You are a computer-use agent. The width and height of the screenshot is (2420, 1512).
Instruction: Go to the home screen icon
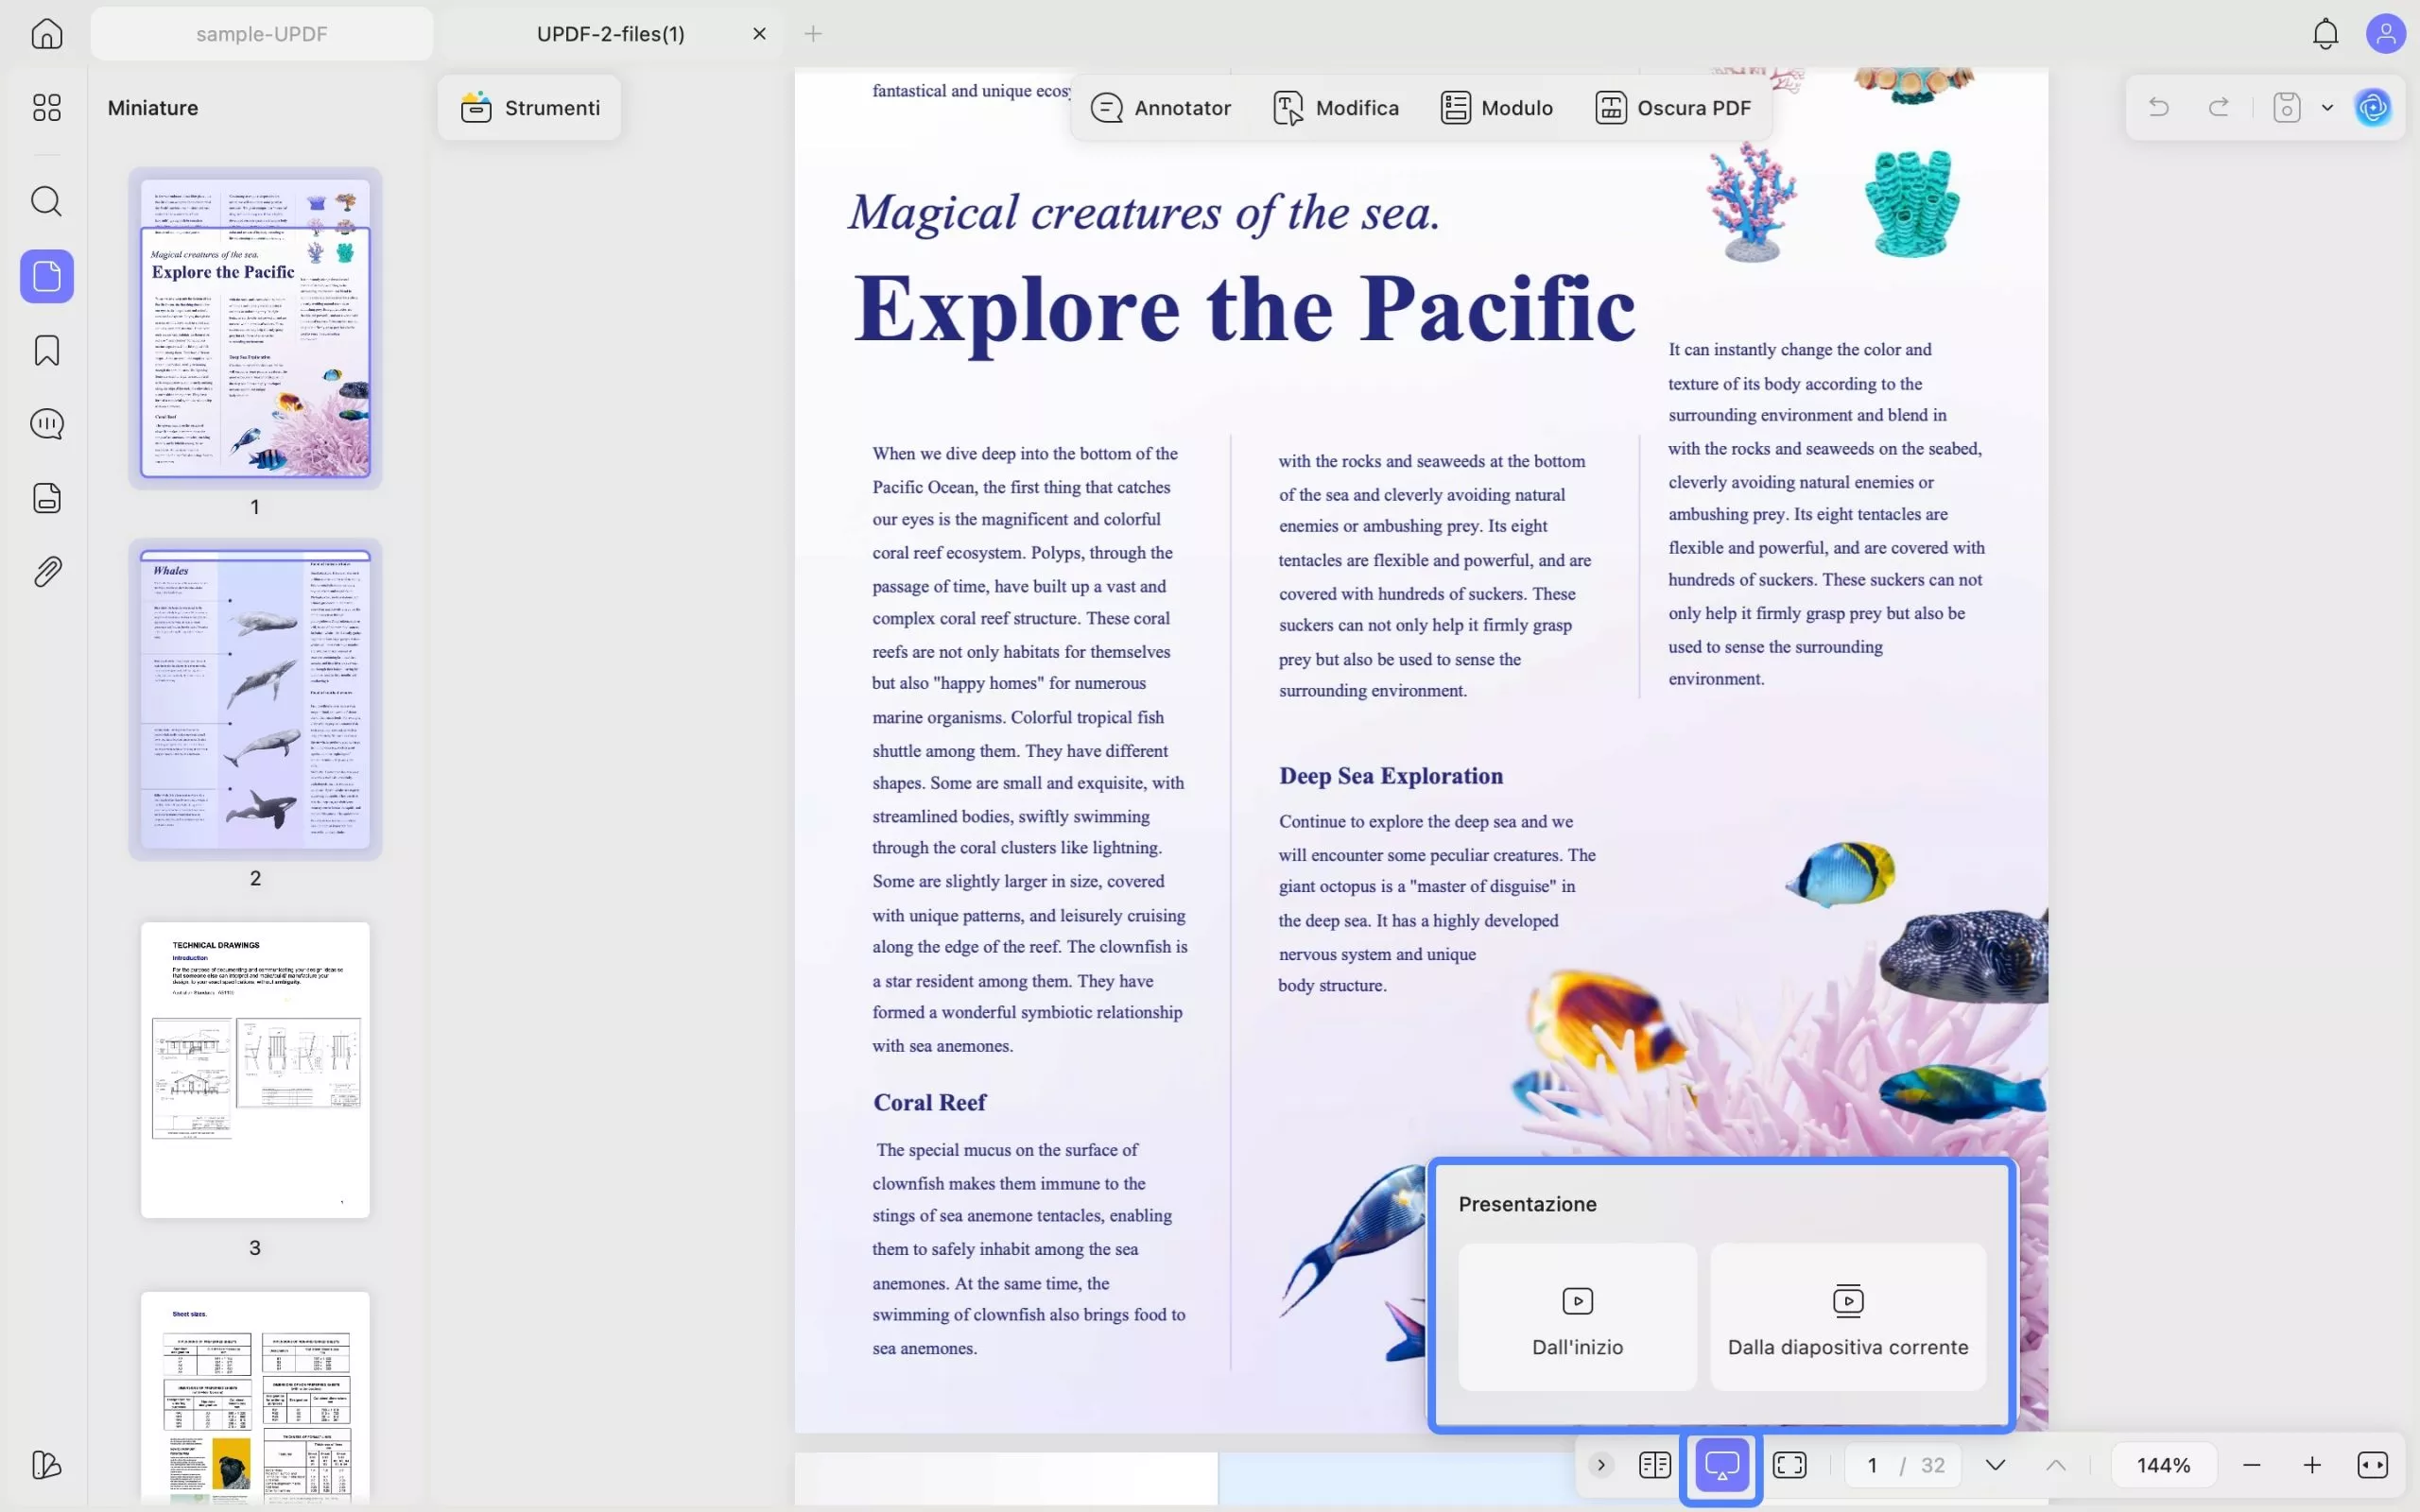point(46,34)
